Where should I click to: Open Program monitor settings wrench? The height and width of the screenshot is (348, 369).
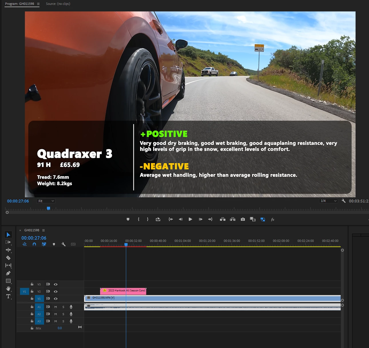click(344, 201)
